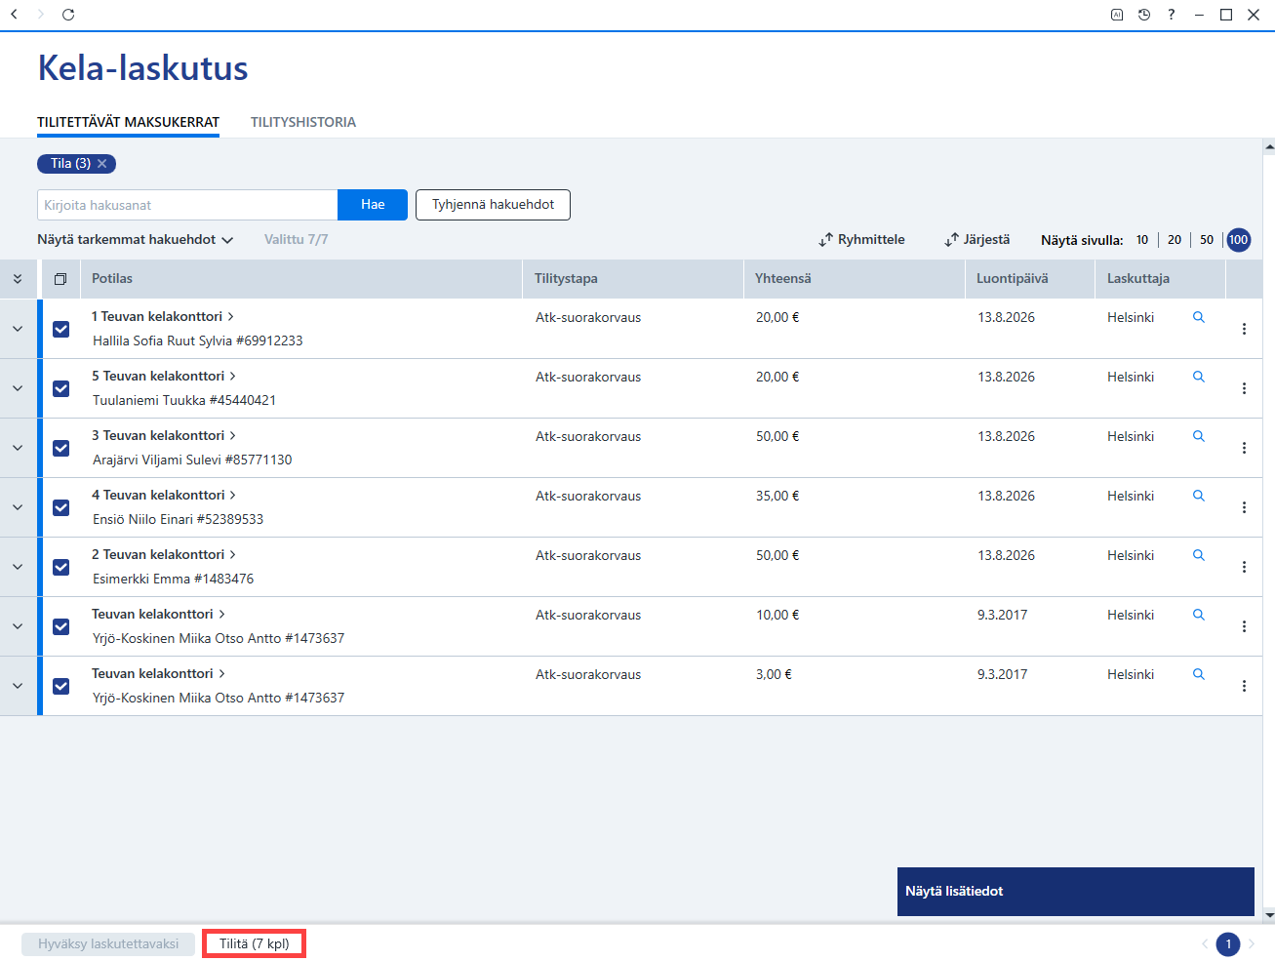The height and width of the screenshot is (961, 1275).
Task: Open the three-dot menu on the 3,00 € row
Action: 1244,686
